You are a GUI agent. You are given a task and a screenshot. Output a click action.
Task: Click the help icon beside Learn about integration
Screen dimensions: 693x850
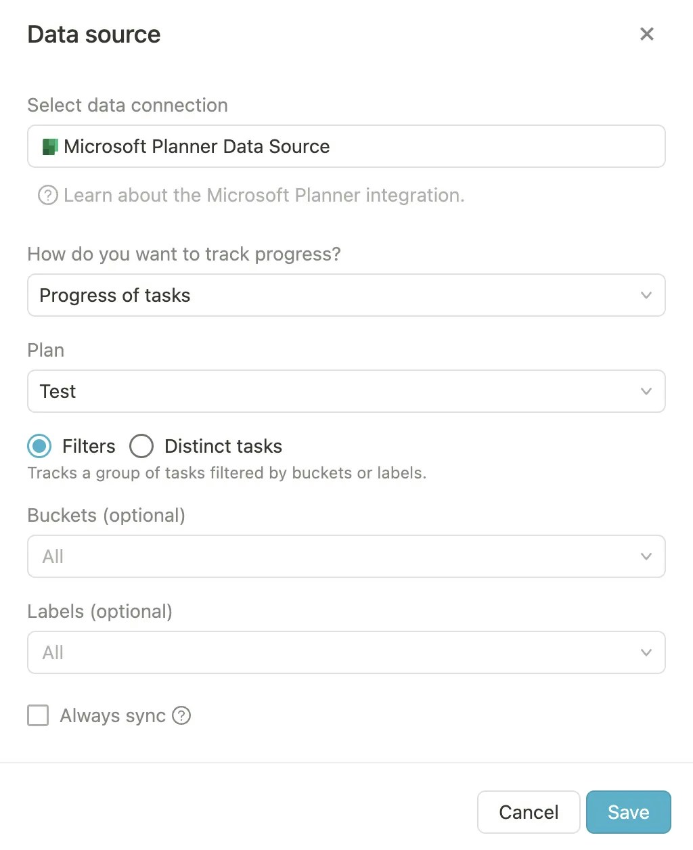[x=47, y=196]
